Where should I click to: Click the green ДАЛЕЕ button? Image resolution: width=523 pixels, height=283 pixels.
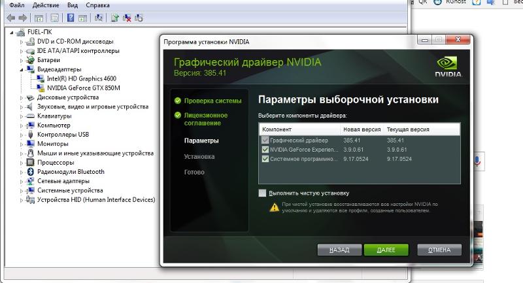[386, 250]
